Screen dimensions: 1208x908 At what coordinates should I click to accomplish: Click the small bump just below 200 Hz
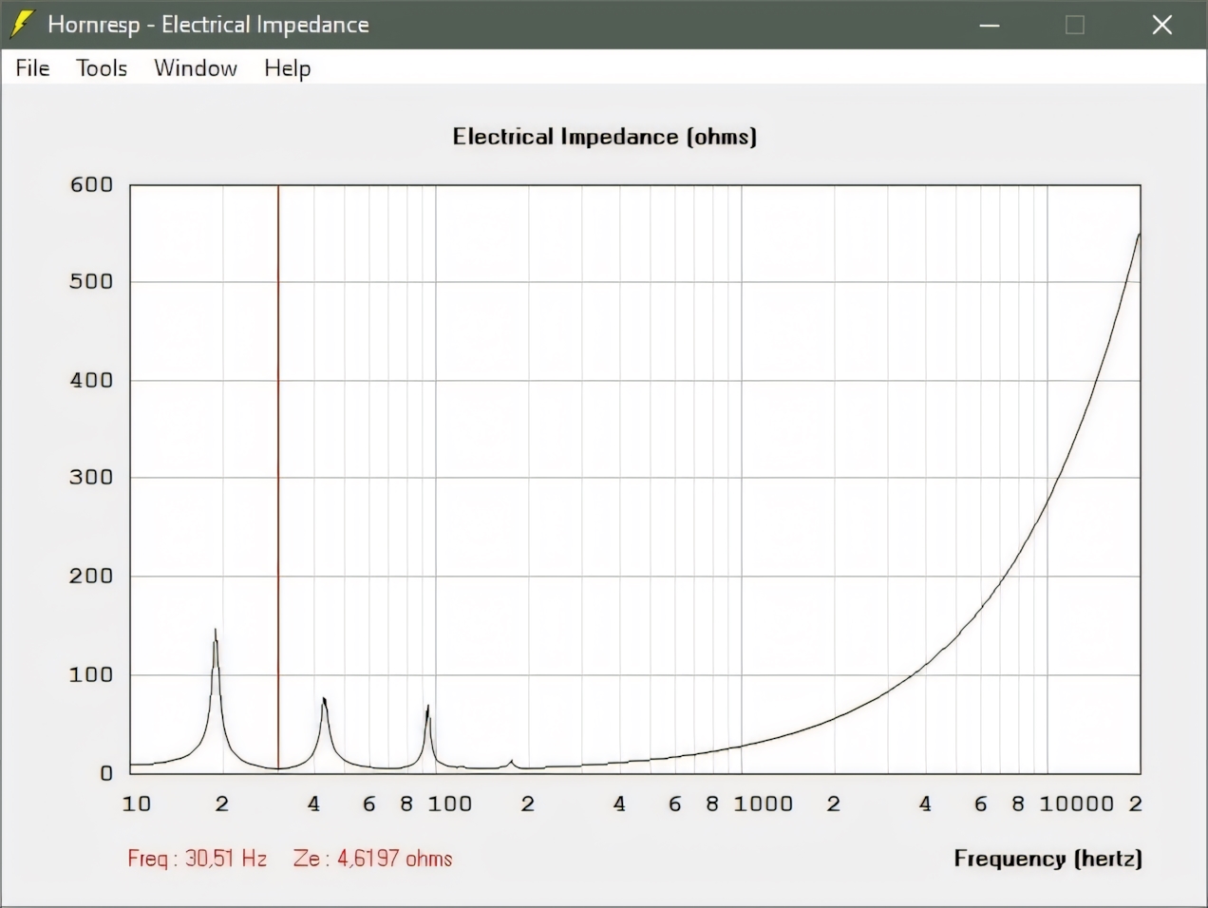[x=511, y=762]
